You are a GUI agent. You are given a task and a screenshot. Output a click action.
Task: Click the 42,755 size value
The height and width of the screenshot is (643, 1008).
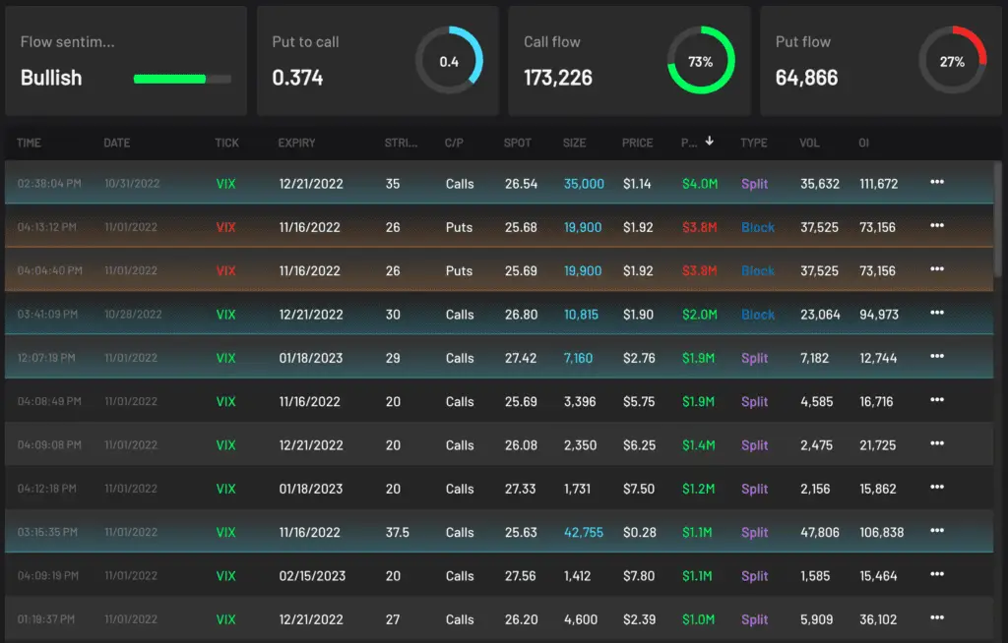coord(583,533)
